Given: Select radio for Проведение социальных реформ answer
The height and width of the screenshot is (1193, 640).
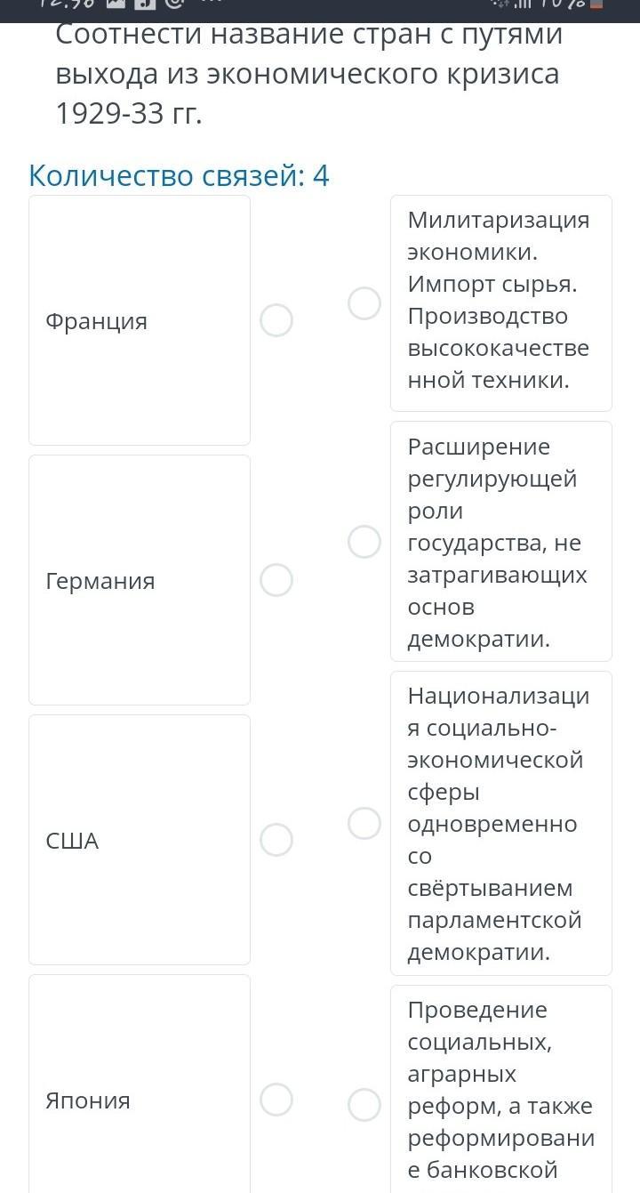Looking at the screenshot, I should (x=364, y=1105).
